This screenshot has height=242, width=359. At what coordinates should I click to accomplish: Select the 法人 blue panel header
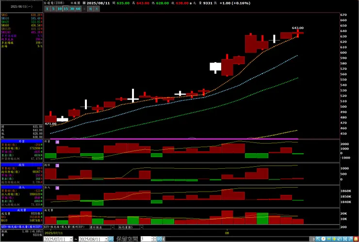(22, 187)
